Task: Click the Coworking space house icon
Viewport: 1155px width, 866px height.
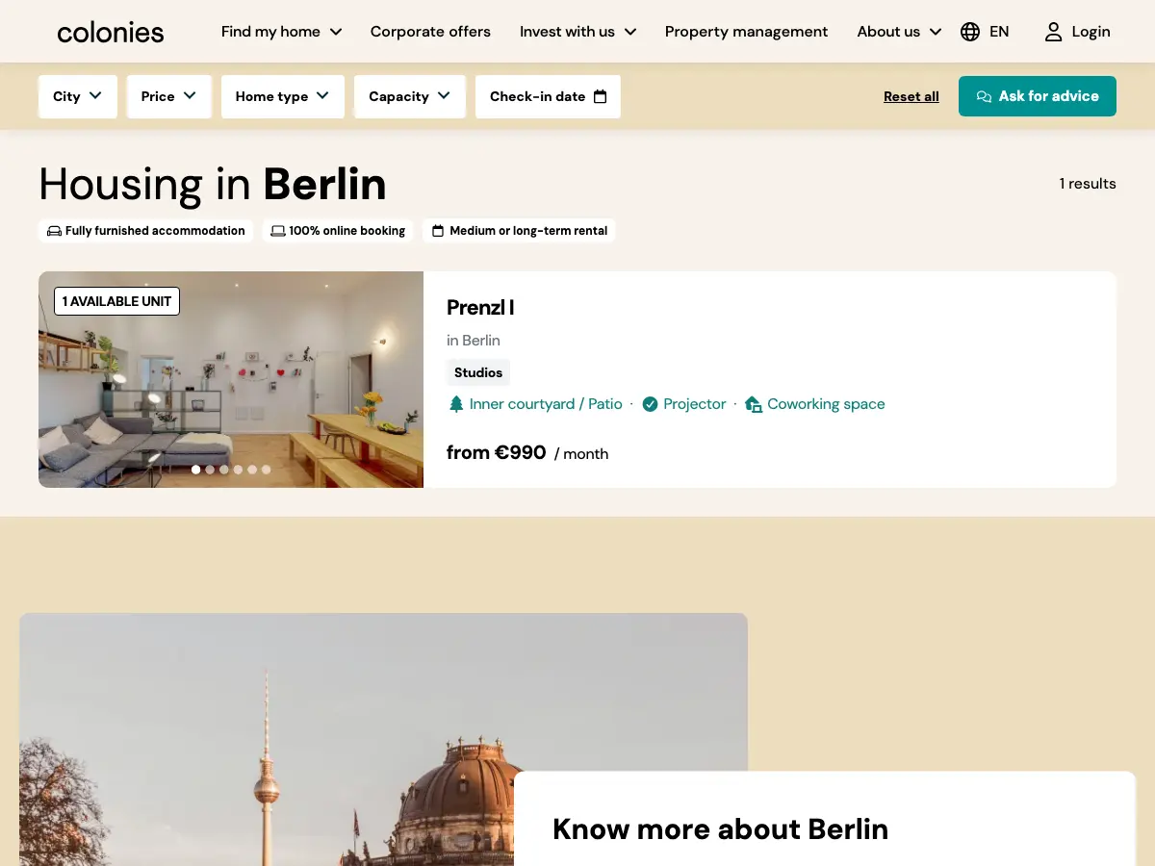Action: point(754,404)
